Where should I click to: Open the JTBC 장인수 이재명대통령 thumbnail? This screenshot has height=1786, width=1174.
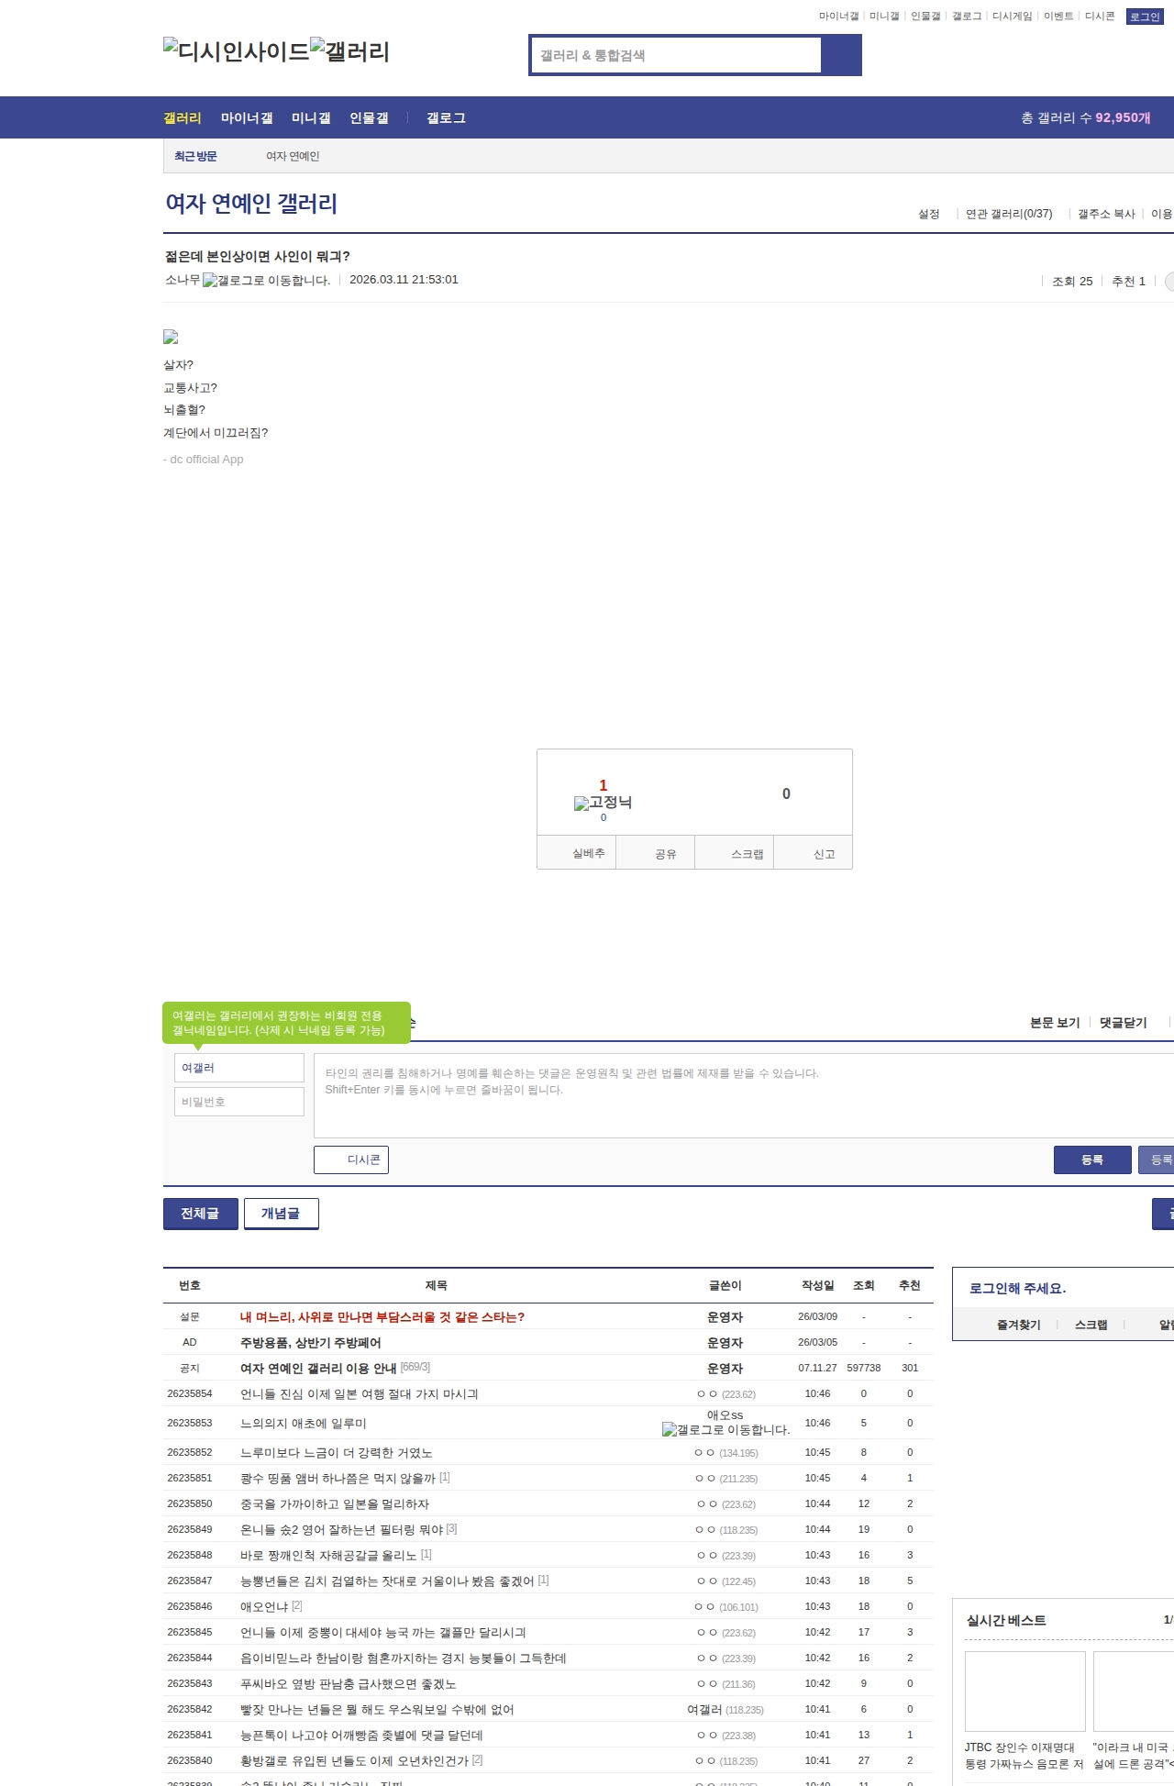(1024, 1691)
